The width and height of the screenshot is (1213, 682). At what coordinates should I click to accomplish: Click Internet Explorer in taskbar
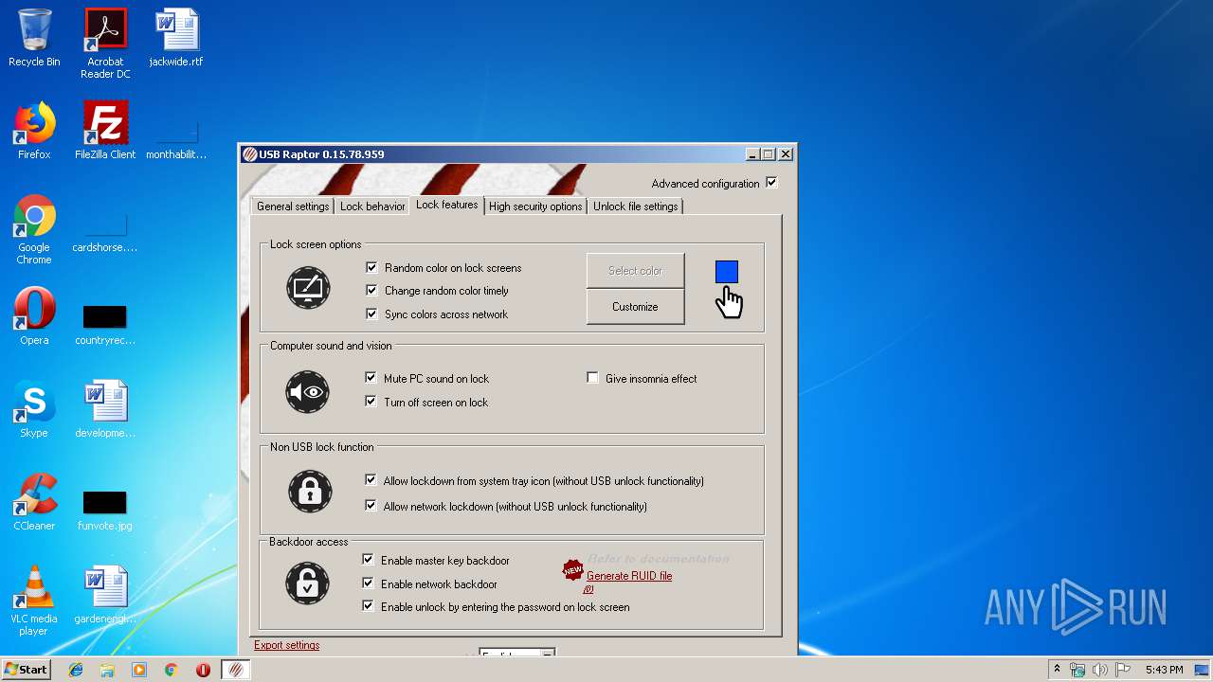(76, 670)
